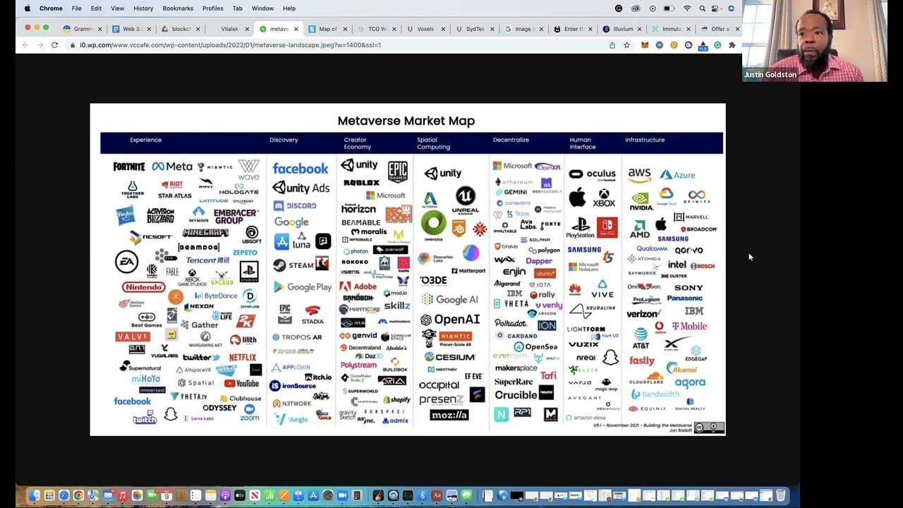Bookmark this page using the star icon
The width and height of the screenshot is (903, 508).
pos(626,44)
